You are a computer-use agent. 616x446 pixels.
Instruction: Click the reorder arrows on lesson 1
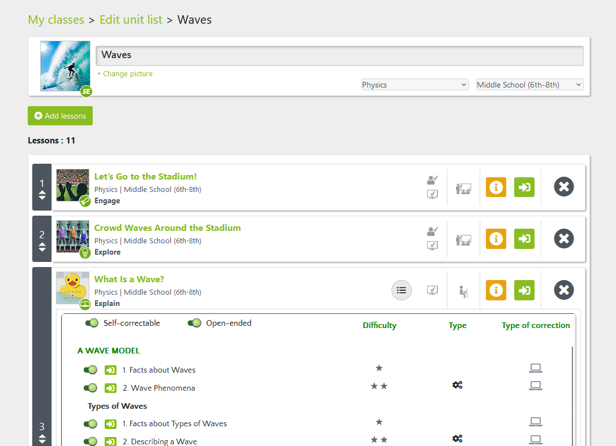pyautogui.click(x=42, y=195)
